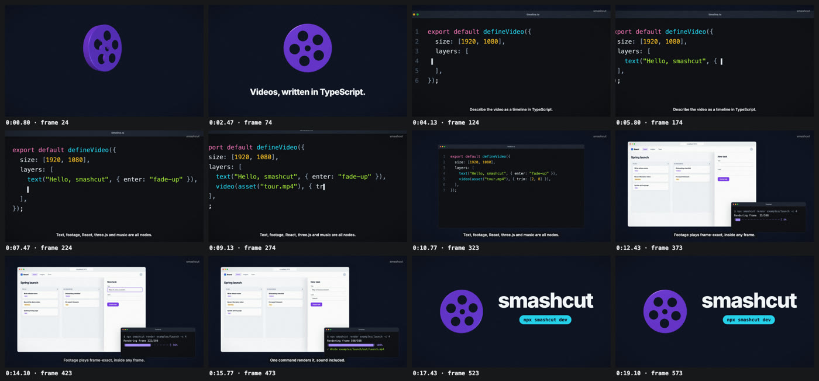Click the 'smashcut' wordmark in frame 573
Screen dimensions: 819x381
pos(749,301)
